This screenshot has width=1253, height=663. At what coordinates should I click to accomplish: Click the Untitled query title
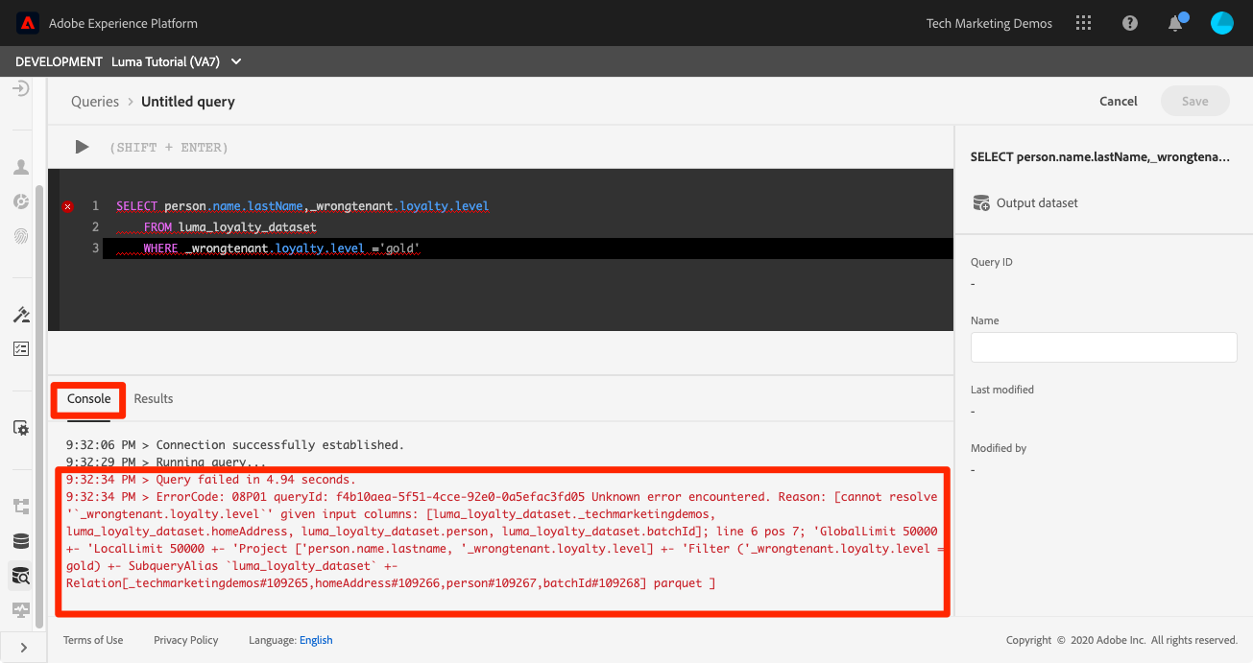point(188,102)
